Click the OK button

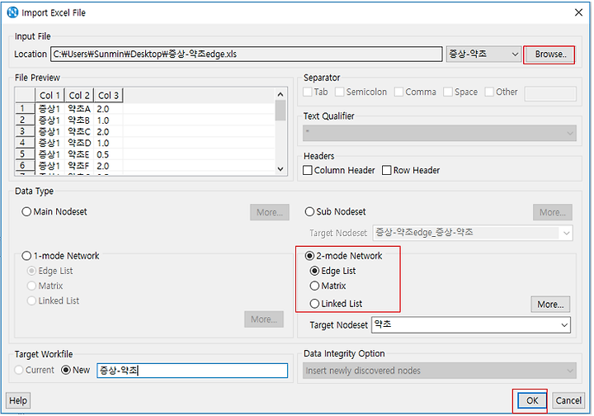coord(532,401)
